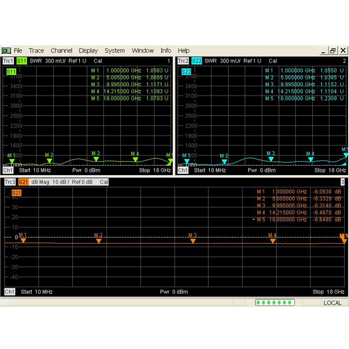Click green S11 tag inside first diagram
This screenshot has width=349, height=349.
tap(11, 72)
